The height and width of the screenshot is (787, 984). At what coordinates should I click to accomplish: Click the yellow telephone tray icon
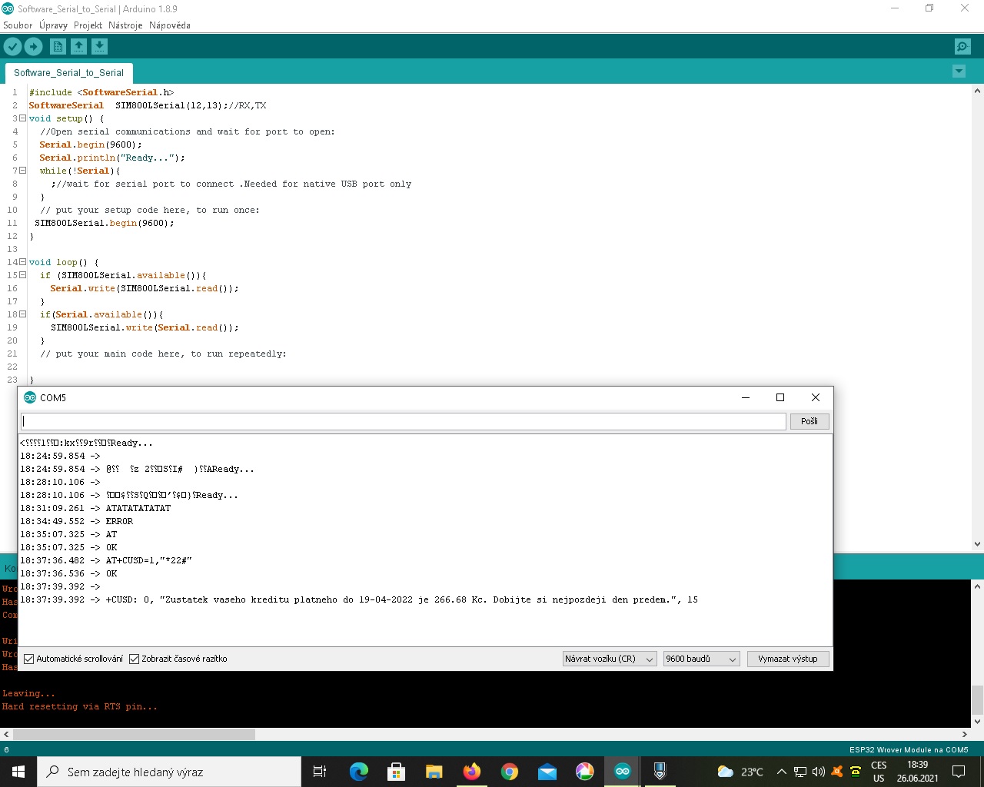click(855, 772)
